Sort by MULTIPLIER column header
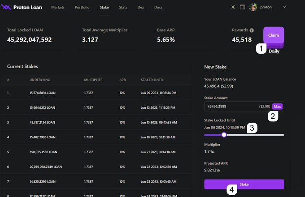Image resolution: width=305 pixels, height=197 pixels. click(93, 80)
